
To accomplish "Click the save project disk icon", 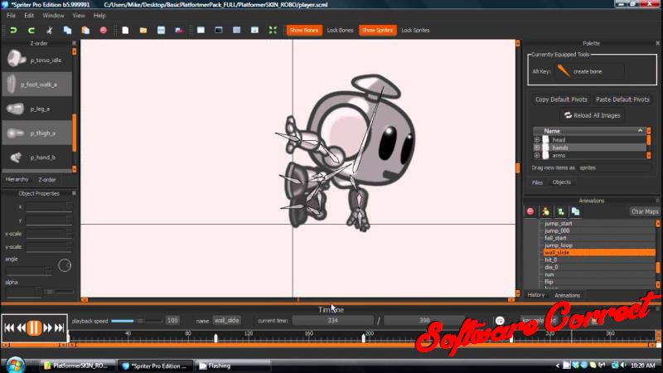I will coord(161,30).
